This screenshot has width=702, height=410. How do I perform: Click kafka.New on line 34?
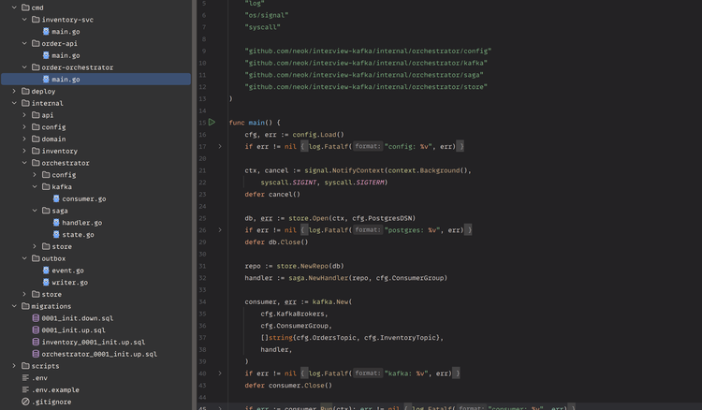click(330, 301)
